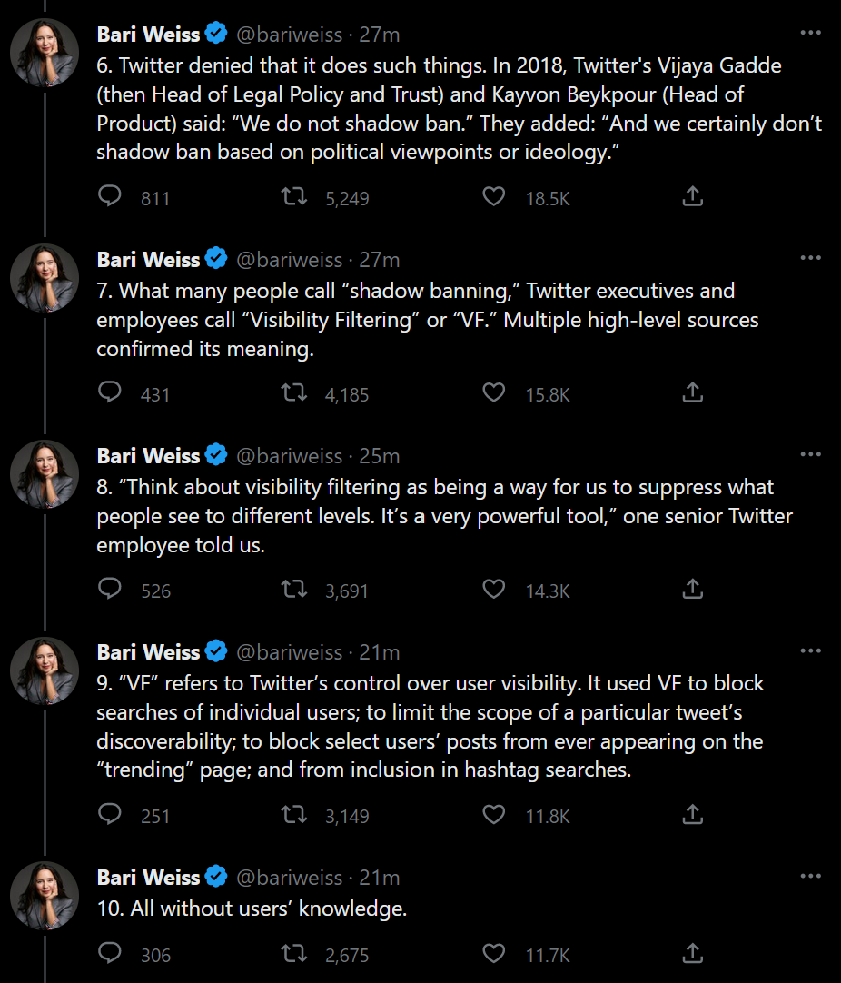Like the tweet with 14.3K likes
The height and width of the screenshot is (983, 841).
click(493, 589)
